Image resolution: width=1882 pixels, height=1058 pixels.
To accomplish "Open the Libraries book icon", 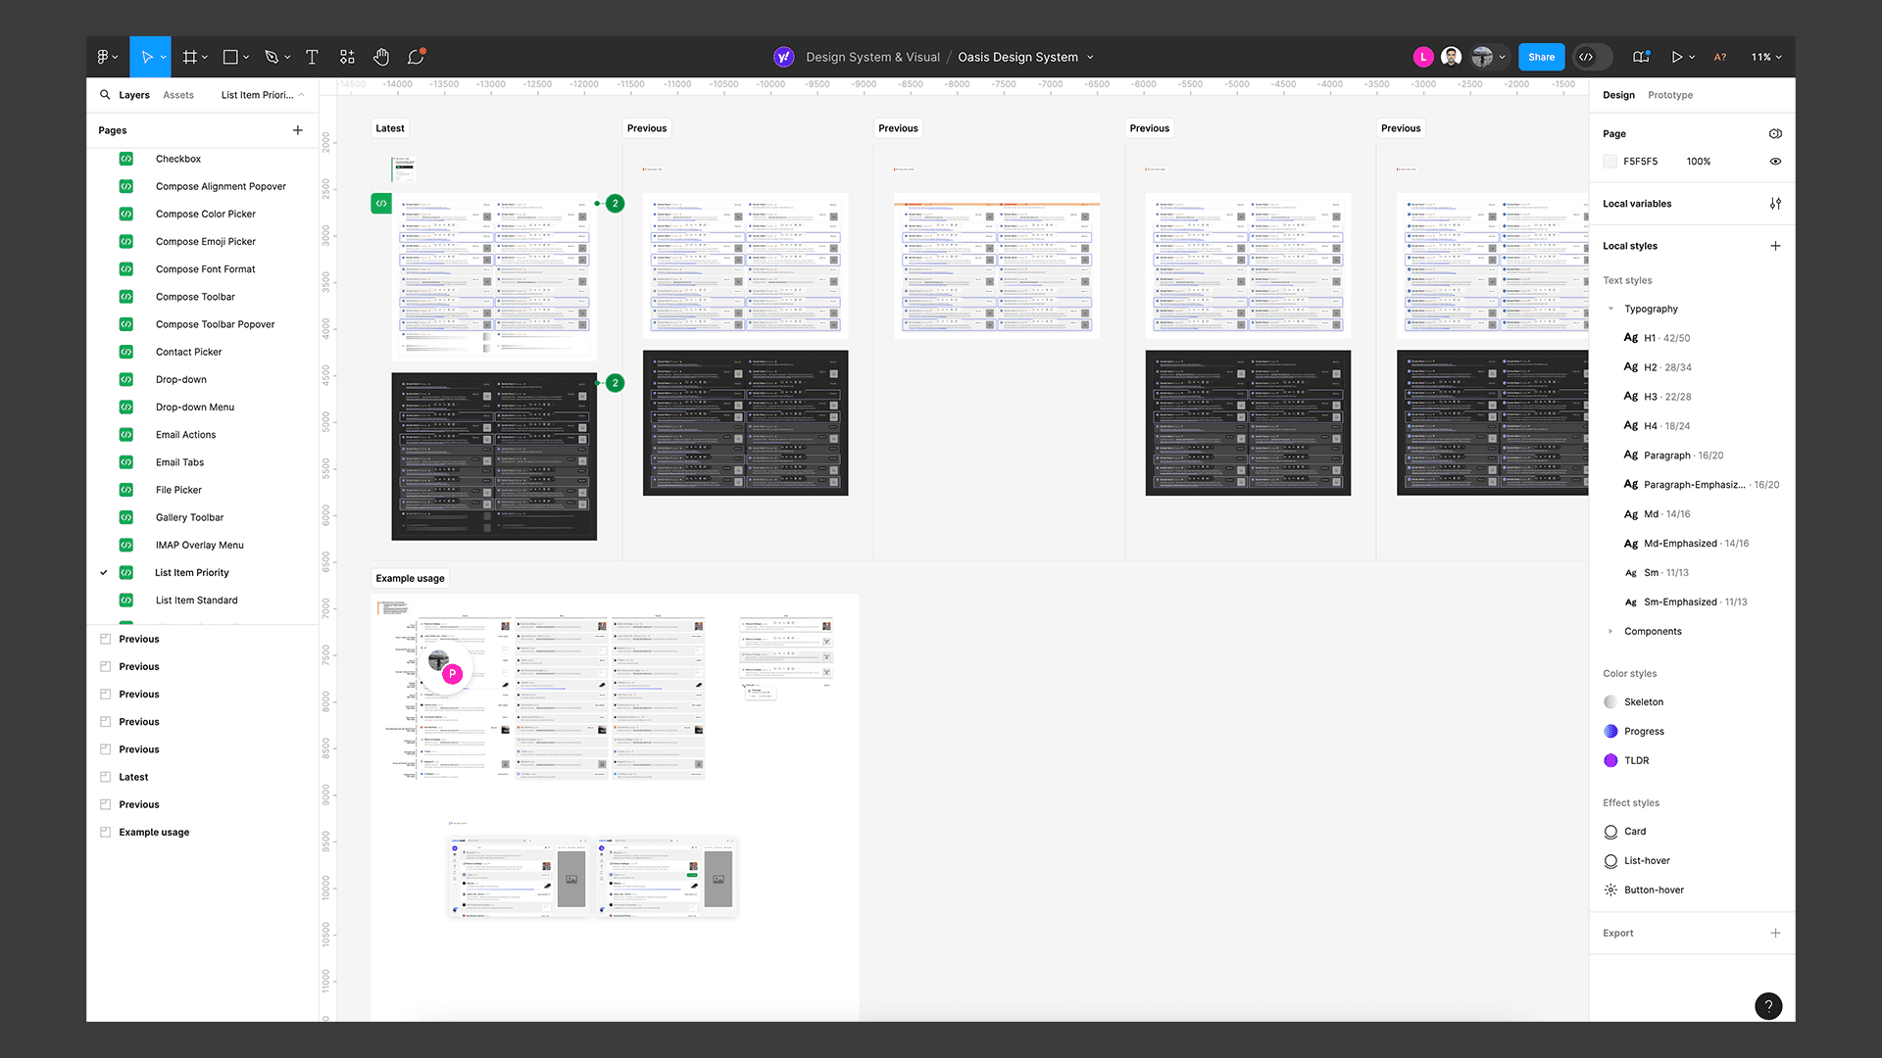I will coord(1640,57).
